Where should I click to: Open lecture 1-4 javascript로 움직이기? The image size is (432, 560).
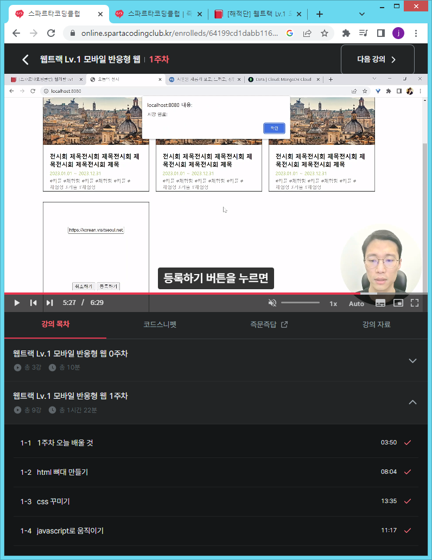point(216,531)
